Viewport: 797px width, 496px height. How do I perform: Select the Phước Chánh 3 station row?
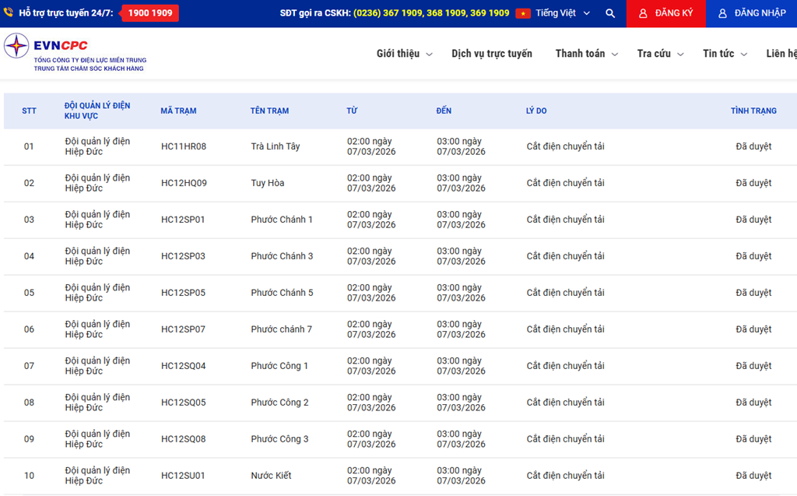282,256
